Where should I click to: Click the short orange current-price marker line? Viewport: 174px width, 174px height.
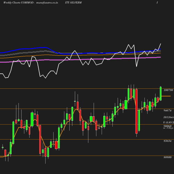point(166,96)
